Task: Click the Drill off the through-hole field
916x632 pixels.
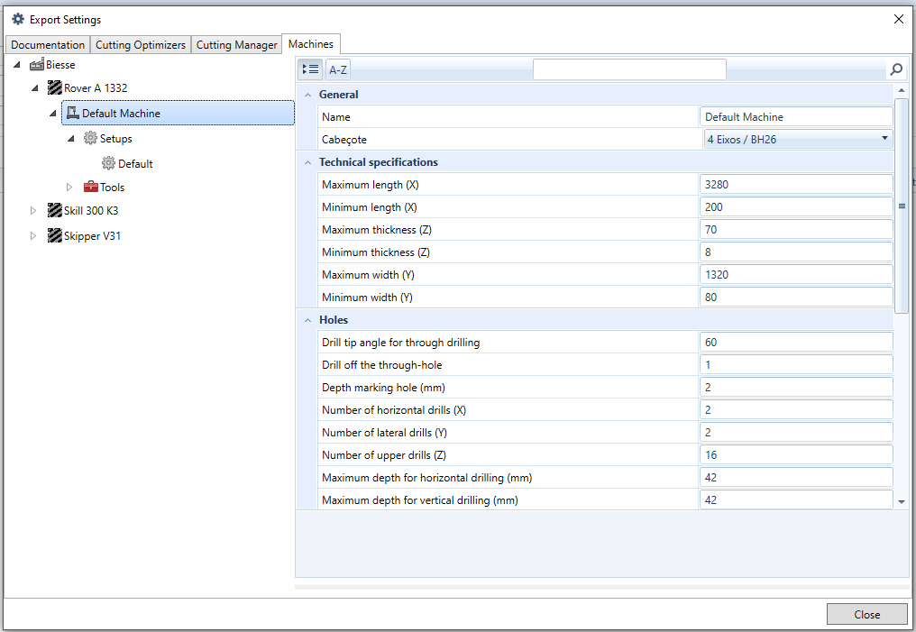Action: coord(796,365)
